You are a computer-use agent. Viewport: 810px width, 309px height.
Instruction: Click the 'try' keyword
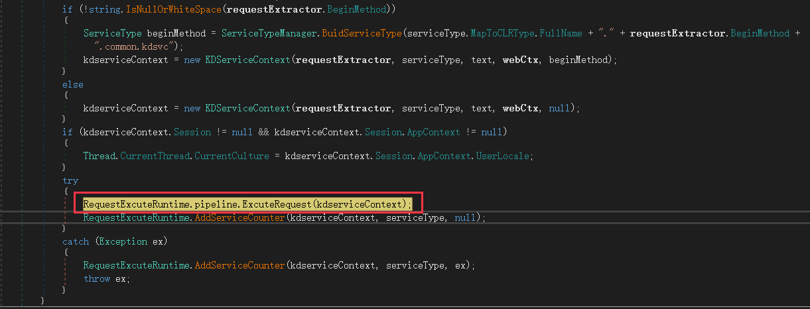(70, 180)
